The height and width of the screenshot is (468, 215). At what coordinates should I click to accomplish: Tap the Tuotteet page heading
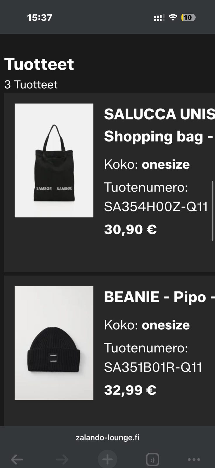click(39, 64)
